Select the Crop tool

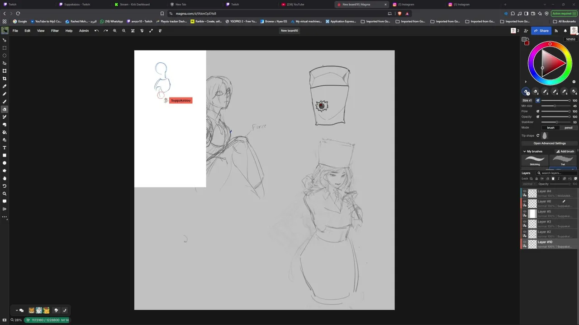tap(5, 79)
